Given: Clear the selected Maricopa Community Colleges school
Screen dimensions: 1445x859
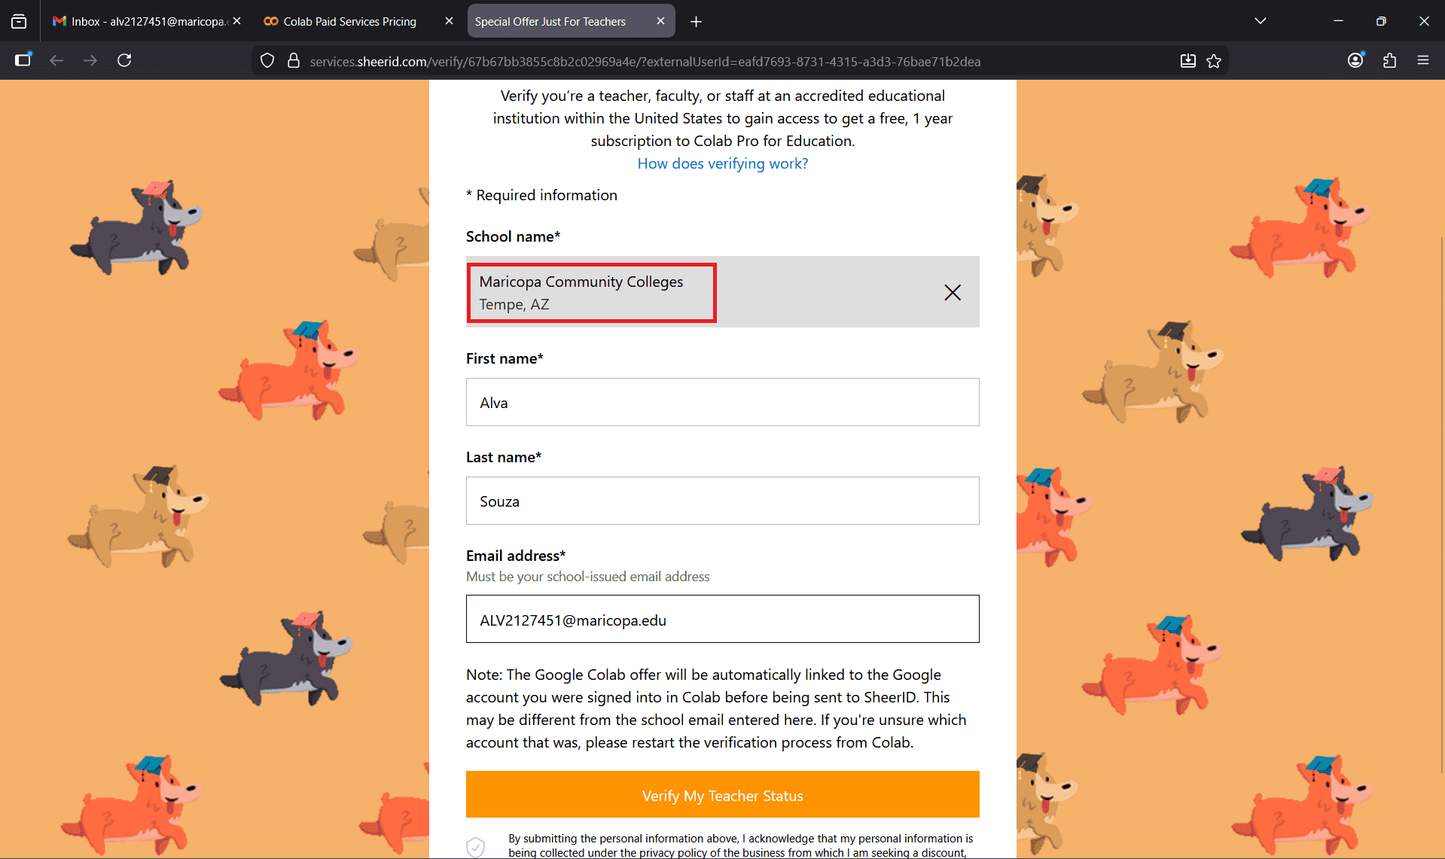Looking at the screenshot, I should [952, 292].
